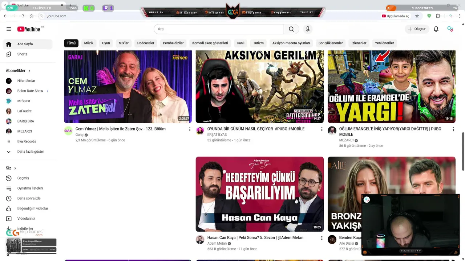Viewport: 465px width, 261px height.
Task: Go to the YouTube logo home link
Action: coord(28,29)
